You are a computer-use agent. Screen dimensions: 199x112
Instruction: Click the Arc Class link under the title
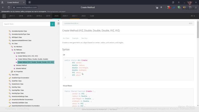pos(66,38)
